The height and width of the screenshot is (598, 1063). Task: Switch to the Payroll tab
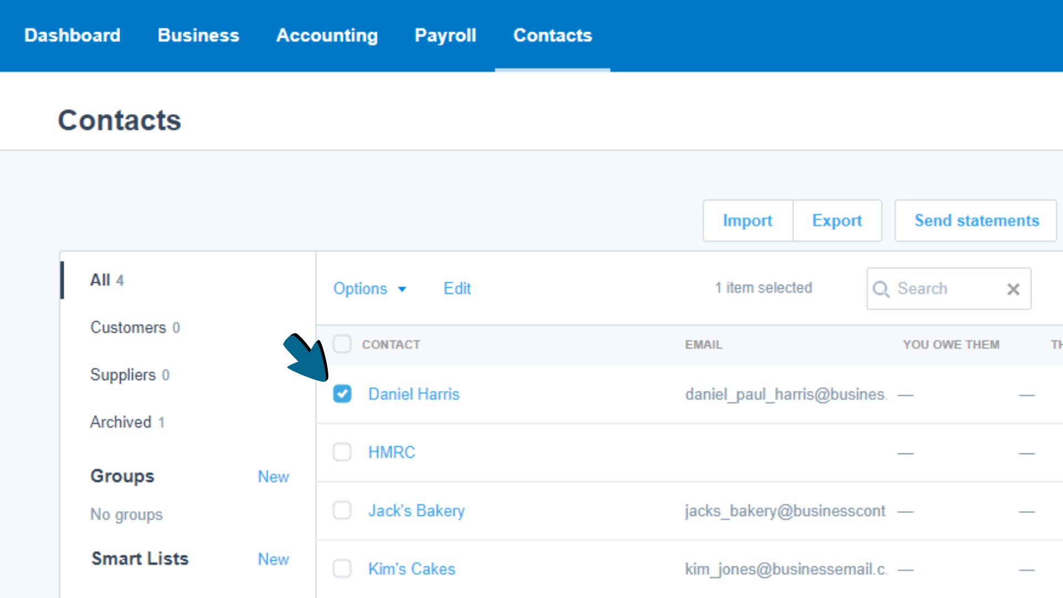446,35
